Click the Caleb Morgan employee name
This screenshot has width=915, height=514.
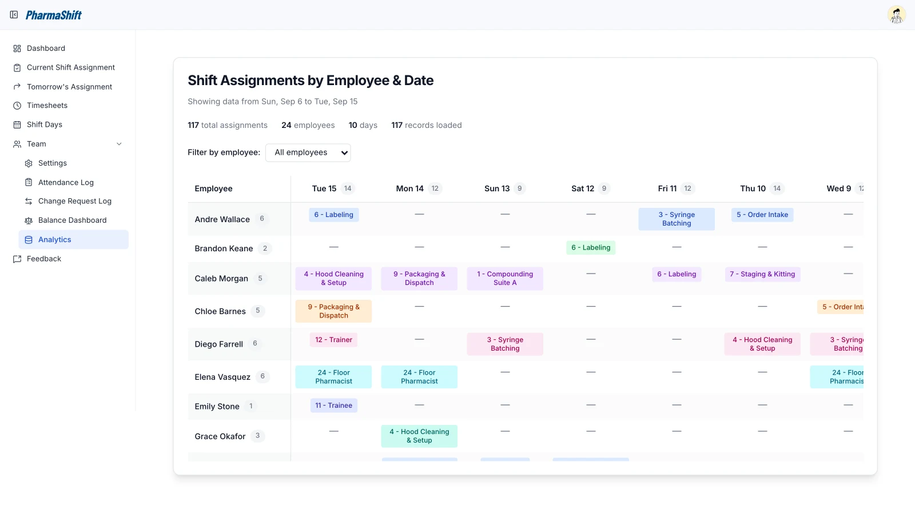pos(221,279)
